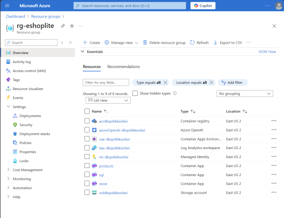This screenshot has height=218, width=284.
Task: Open the No grouping dropdown
Action: coord(245,94)
